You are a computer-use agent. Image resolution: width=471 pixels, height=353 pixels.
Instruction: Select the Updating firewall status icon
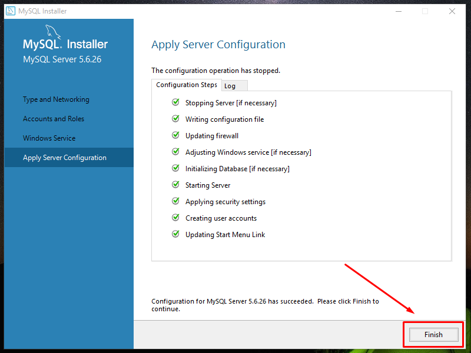coord(175,135)
